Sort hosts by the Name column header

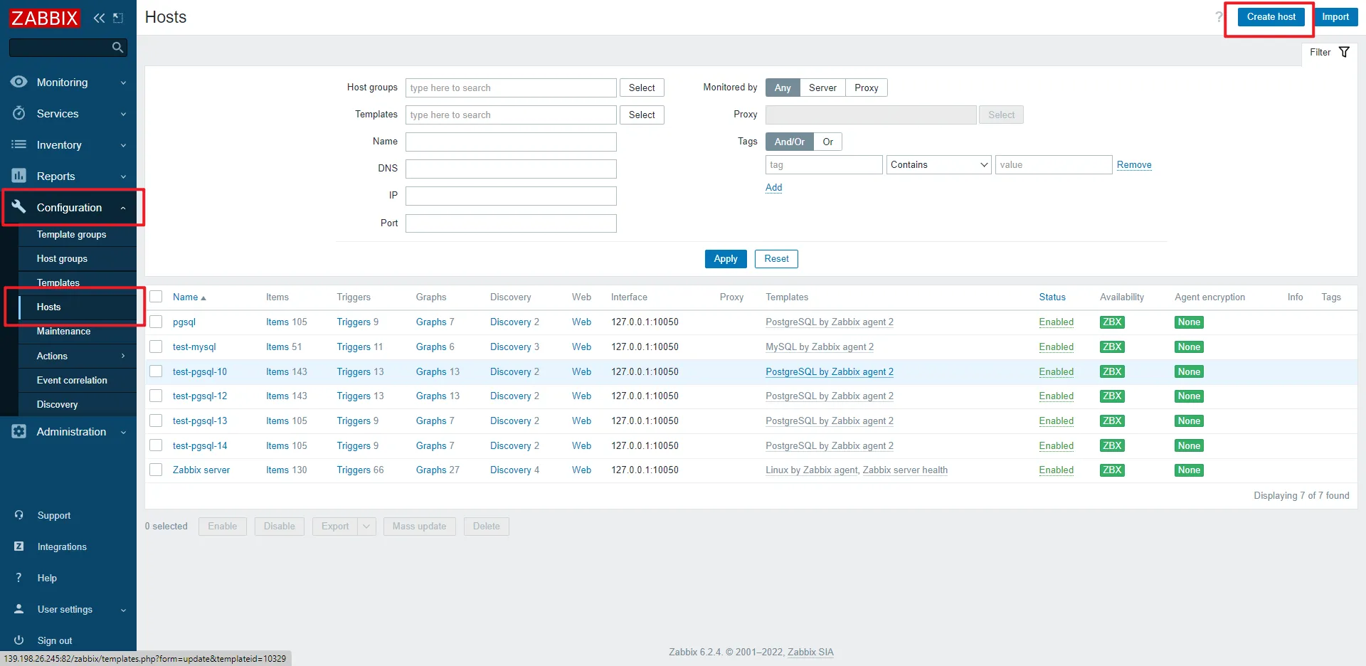click(x=189, y=297)
